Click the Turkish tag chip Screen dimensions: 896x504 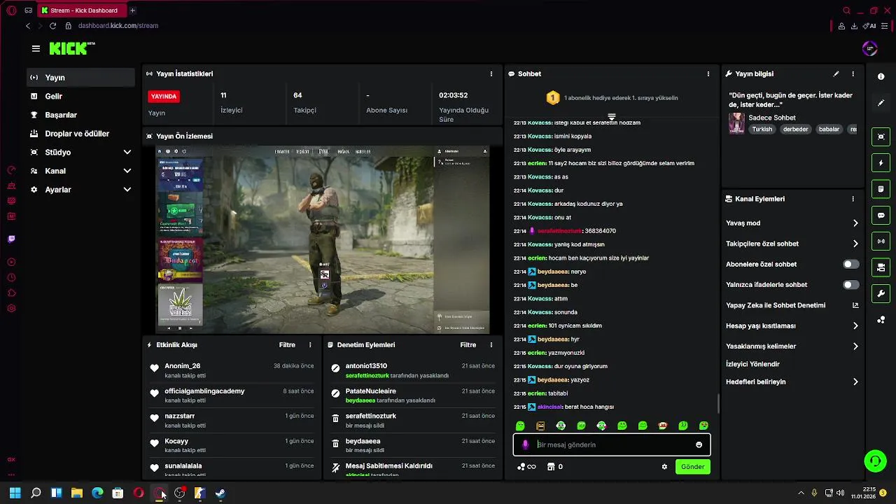click(x=762, y=129)
